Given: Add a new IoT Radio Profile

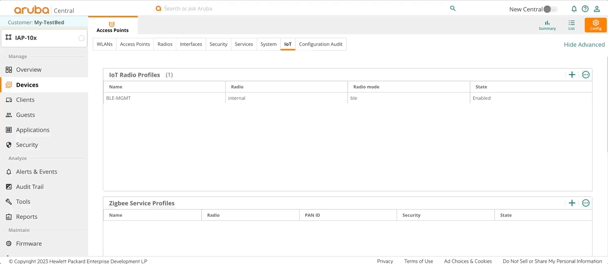Looking at the screenshot, I should pyautogui.click(x=572, y=75).
